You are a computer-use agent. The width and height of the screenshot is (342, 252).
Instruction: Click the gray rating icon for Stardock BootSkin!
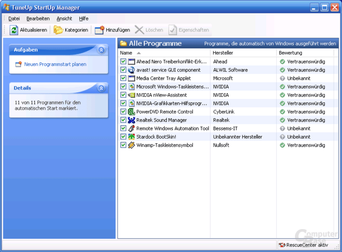[282, 137]
